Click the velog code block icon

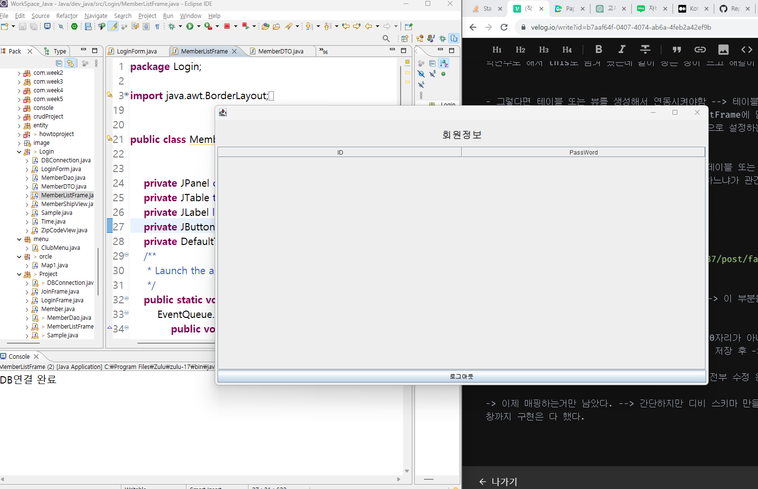[747, 49]
